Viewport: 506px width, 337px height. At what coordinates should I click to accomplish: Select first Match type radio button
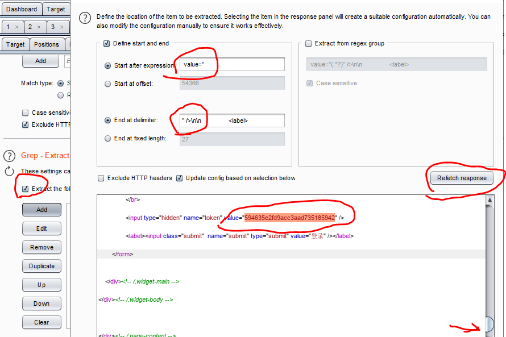coord(60,83)
